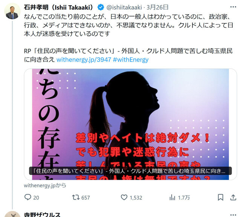Screen dimensions: 241x217
Task: Open tweet date 3月26日
Action: (x=157, y=8)
